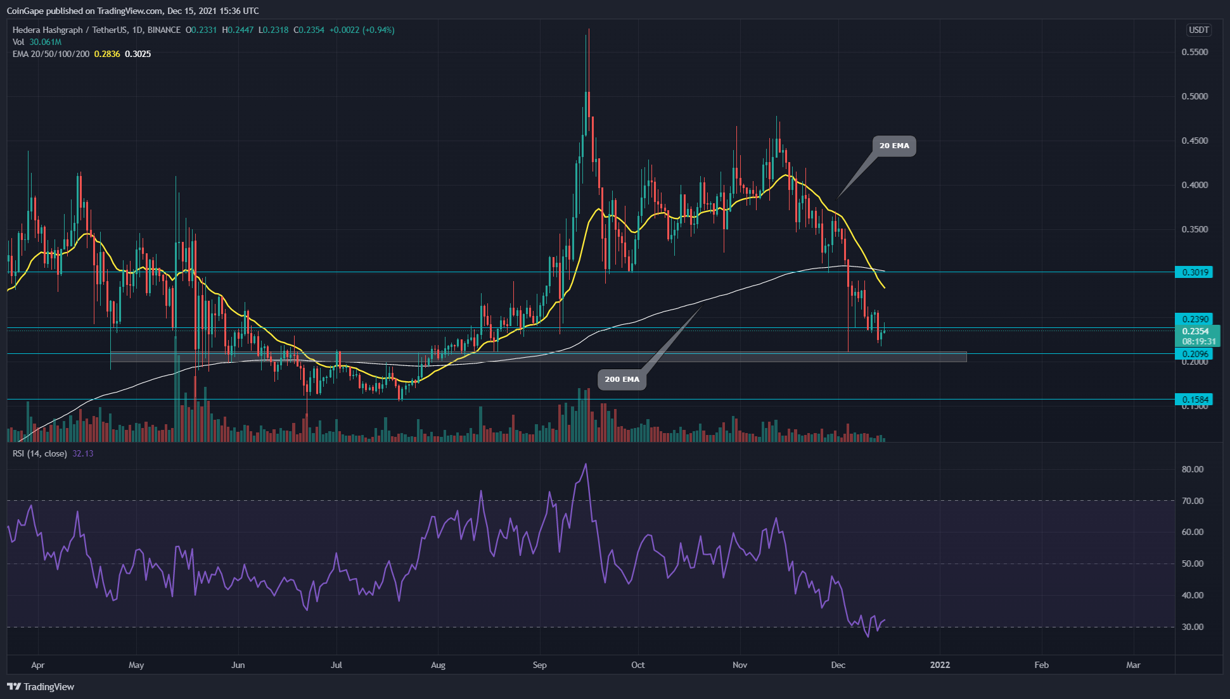Click the 0.3500 price axis label

tap(1195, 230)
